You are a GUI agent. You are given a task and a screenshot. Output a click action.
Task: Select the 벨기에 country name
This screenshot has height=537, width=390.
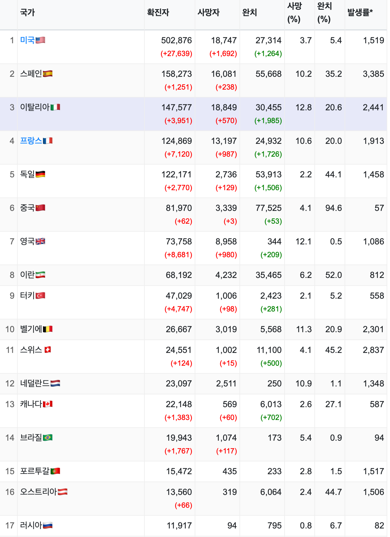coord(31,329)
